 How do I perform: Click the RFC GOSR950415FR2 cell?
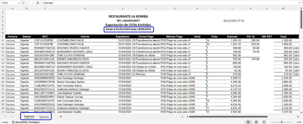(45, 82)
